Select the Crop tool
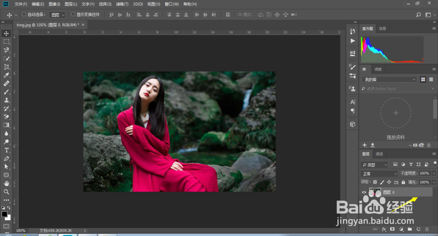Screen dimensions: 438x236 (x=6, y=67)
